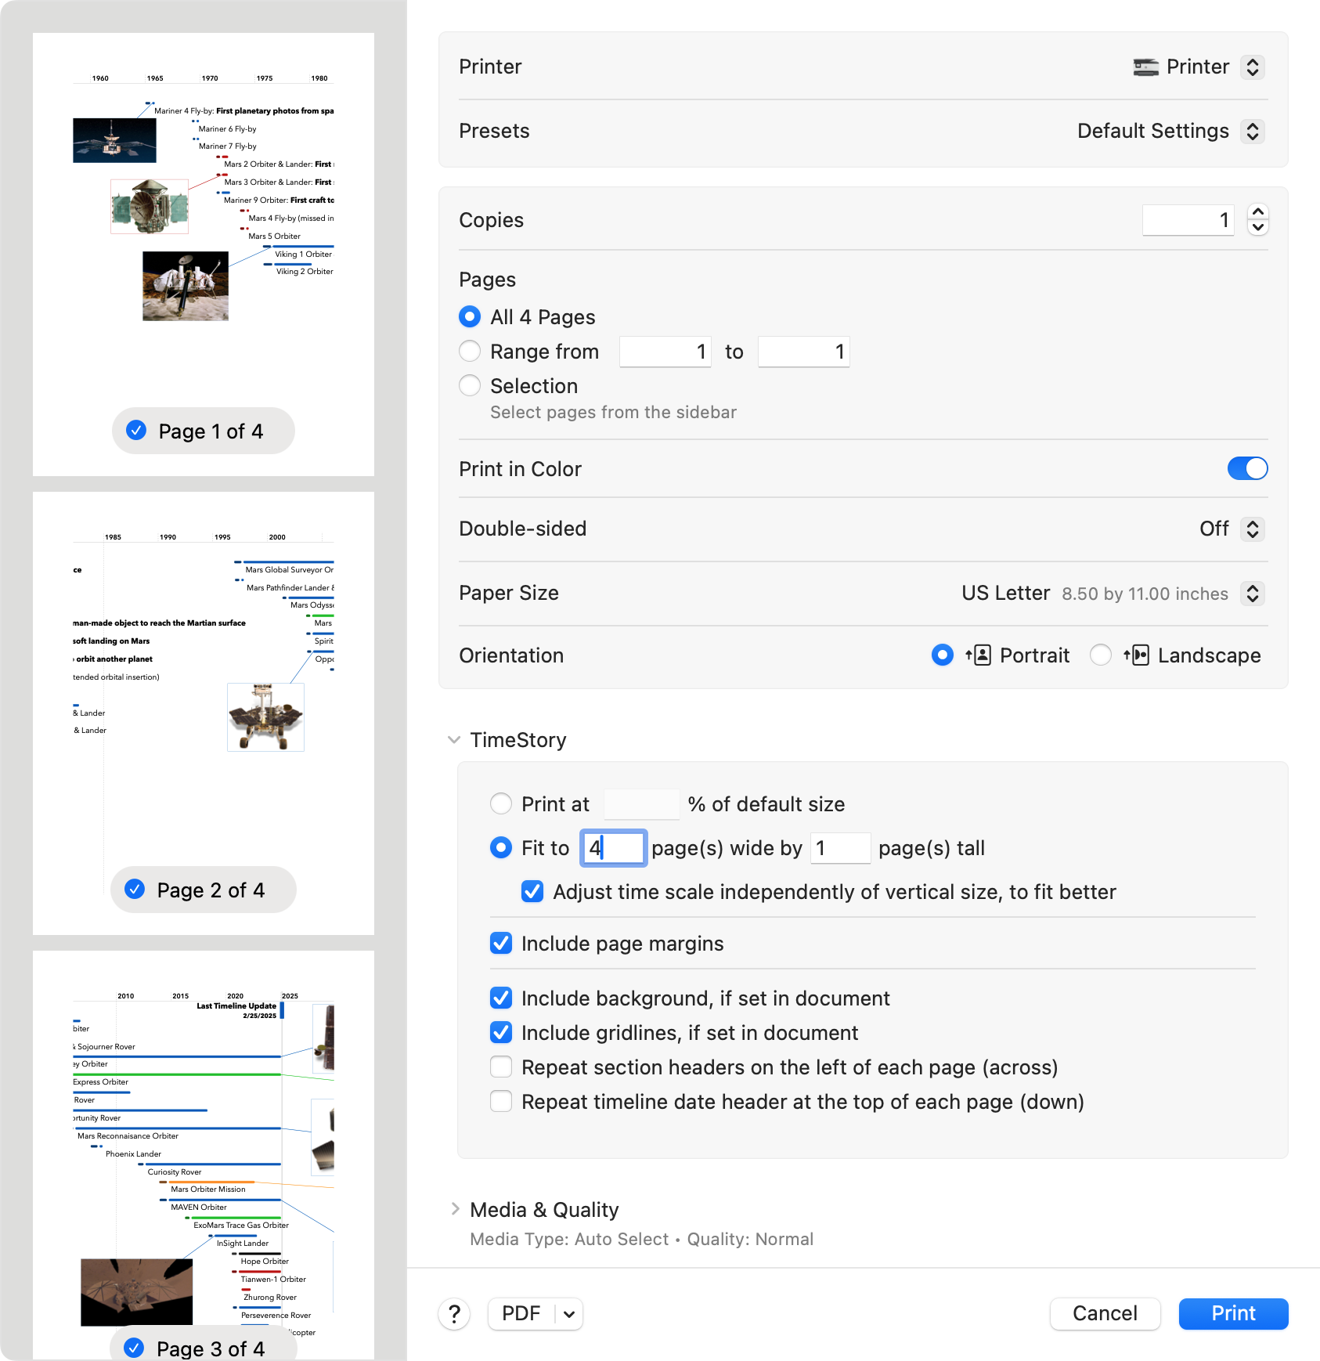This screenshot has height=1361, width=1320.
Task: Click the help question mark icon
Action: click(454, 1314)
